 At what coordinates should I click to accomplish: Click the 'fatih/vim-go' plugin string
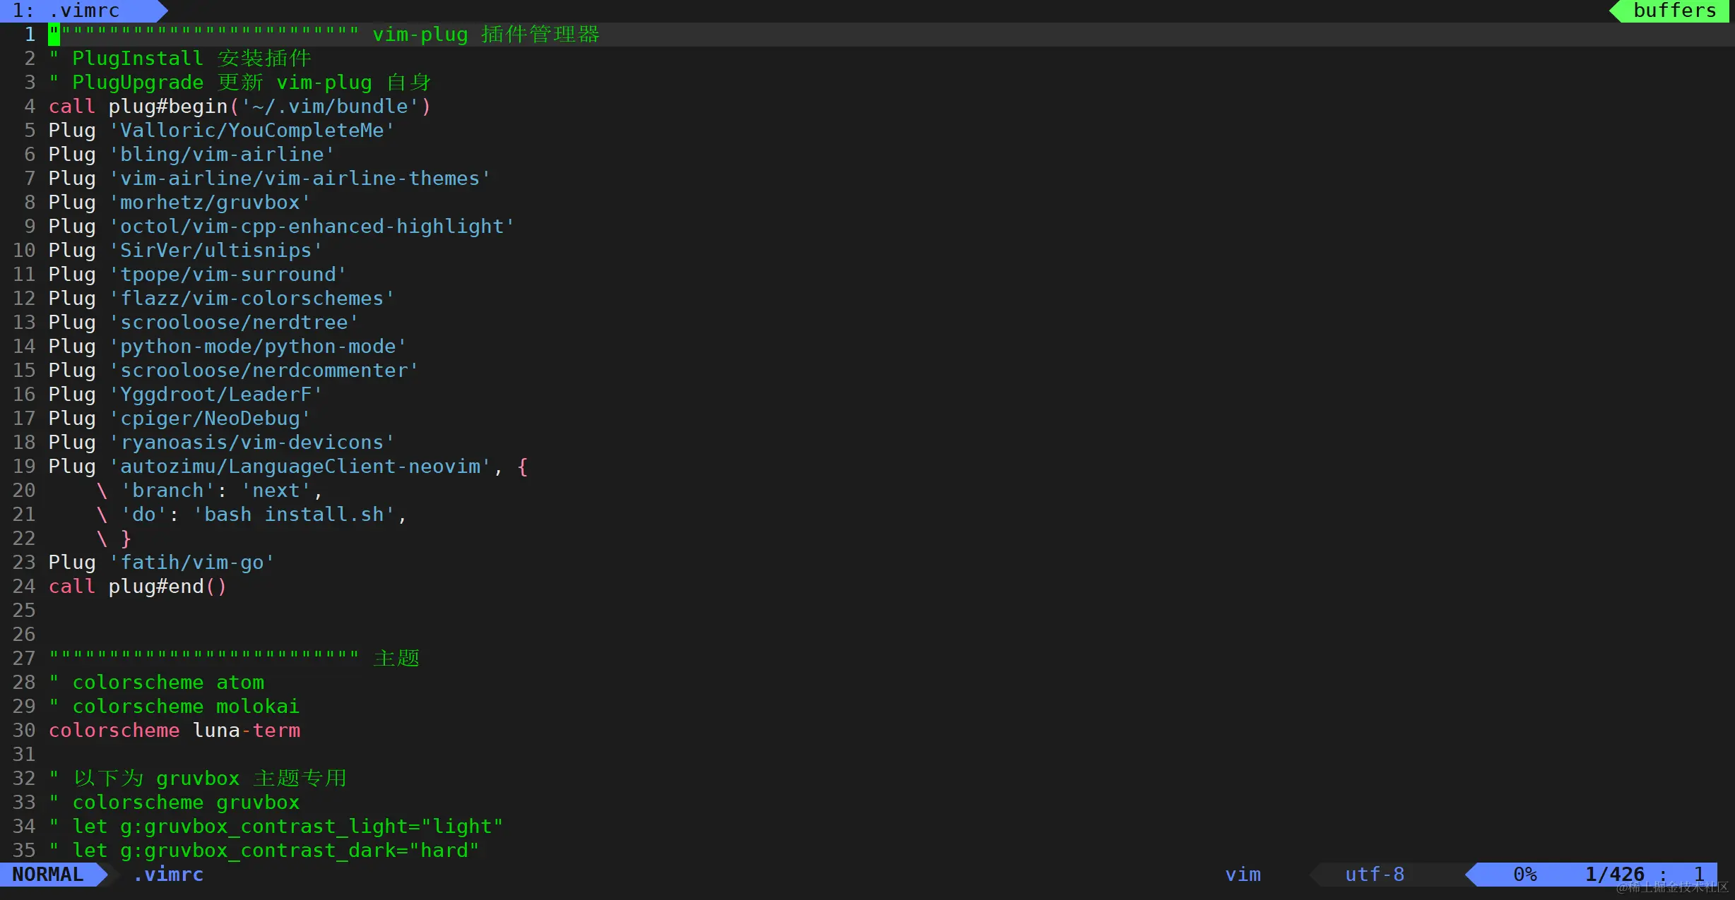point(191,563)
